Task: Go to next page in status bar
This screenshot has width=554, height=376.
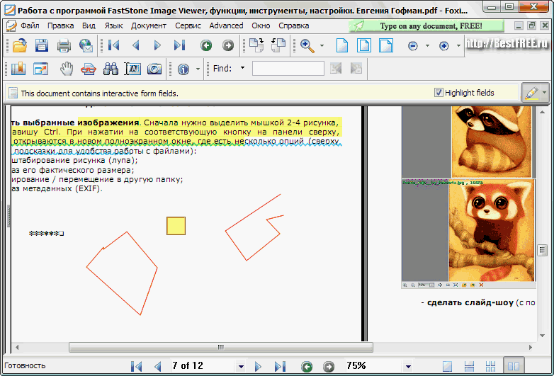Action: pyautogui.click(x=258, y=367)
